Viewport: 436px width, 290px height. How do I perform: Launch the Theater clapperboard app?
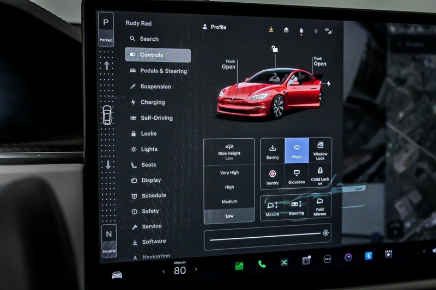tap(388, 254)
